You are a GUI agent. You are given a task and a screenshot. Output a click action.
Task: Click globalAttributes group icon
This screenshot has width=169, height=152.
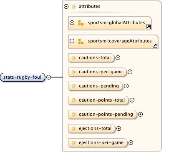point(81,23)
